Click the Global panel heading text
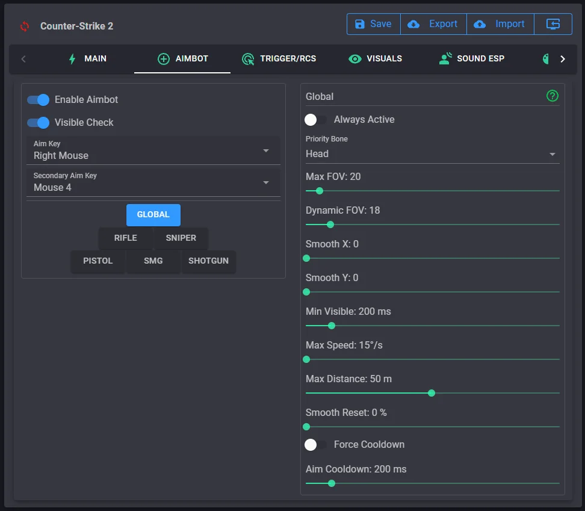The height and width of the screenshot is (511, 585). 320,97
